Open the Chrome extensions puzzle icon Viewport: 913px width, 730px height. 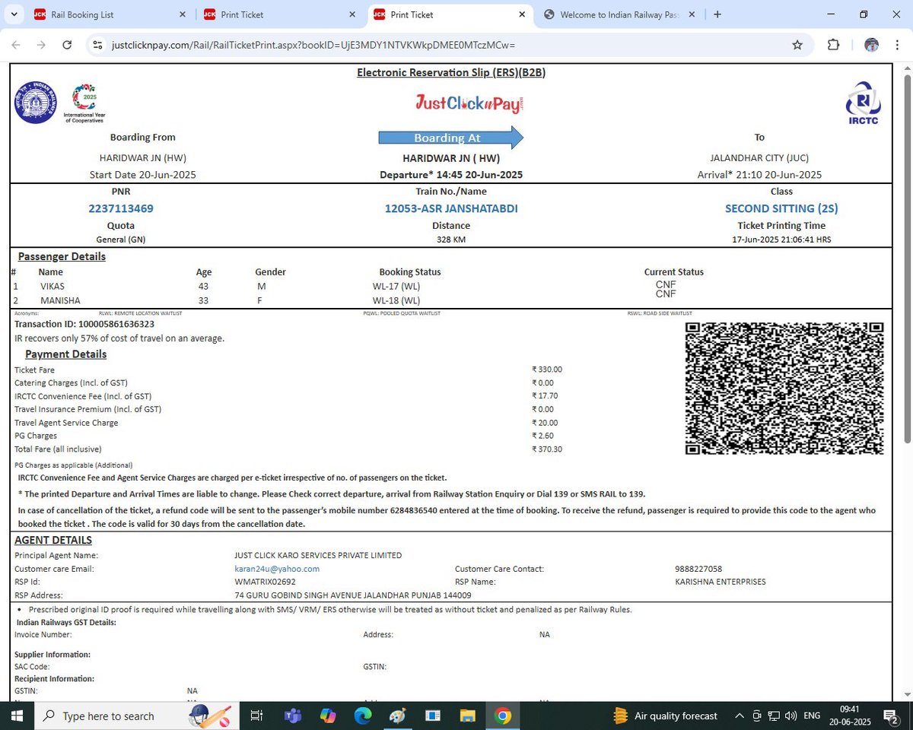pyautogui.click(x=833, y=45)
